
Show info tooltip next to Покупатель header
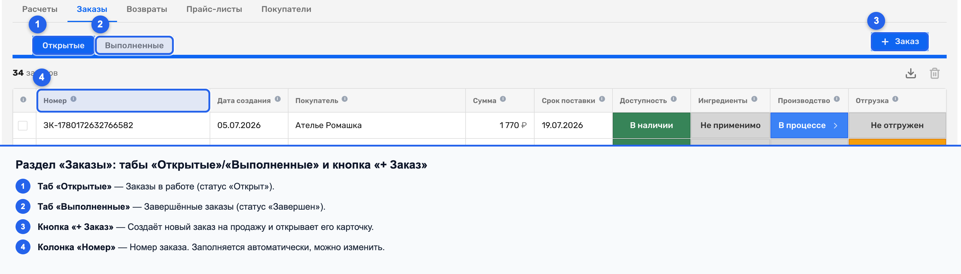click(345, 99)
